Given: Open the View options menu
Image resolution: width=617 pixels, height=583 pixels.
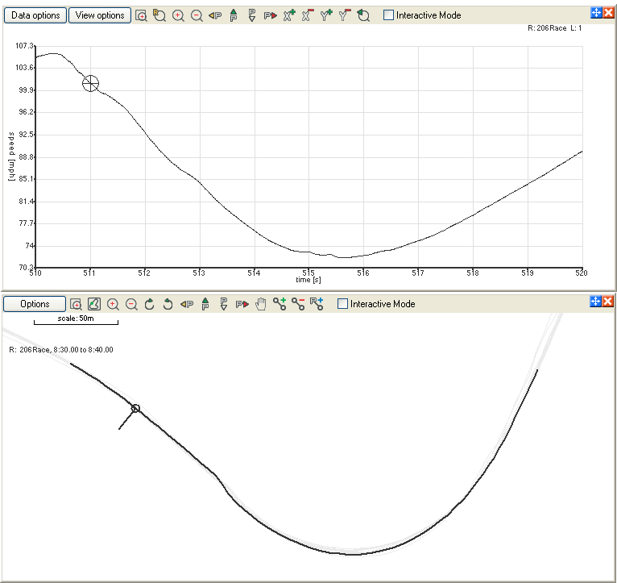Looking at the screenshot, I should [x=100, y=15].
